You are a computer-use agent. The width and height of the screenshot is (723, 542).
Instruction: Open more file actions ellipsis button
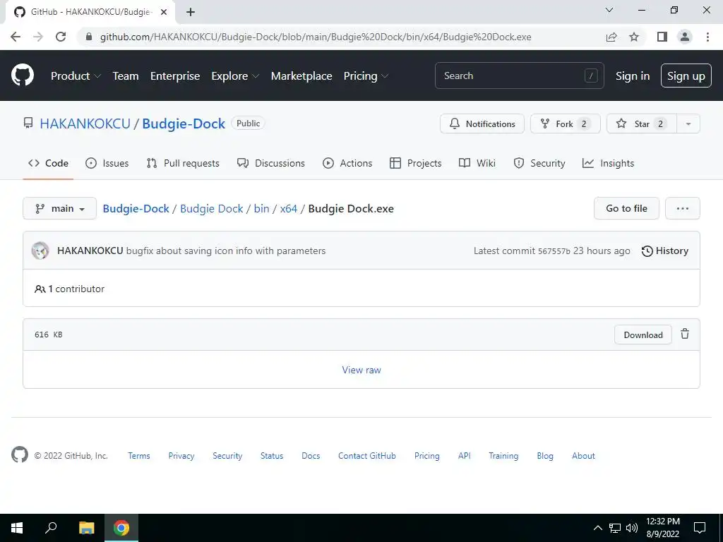click(x=683, y=208)
